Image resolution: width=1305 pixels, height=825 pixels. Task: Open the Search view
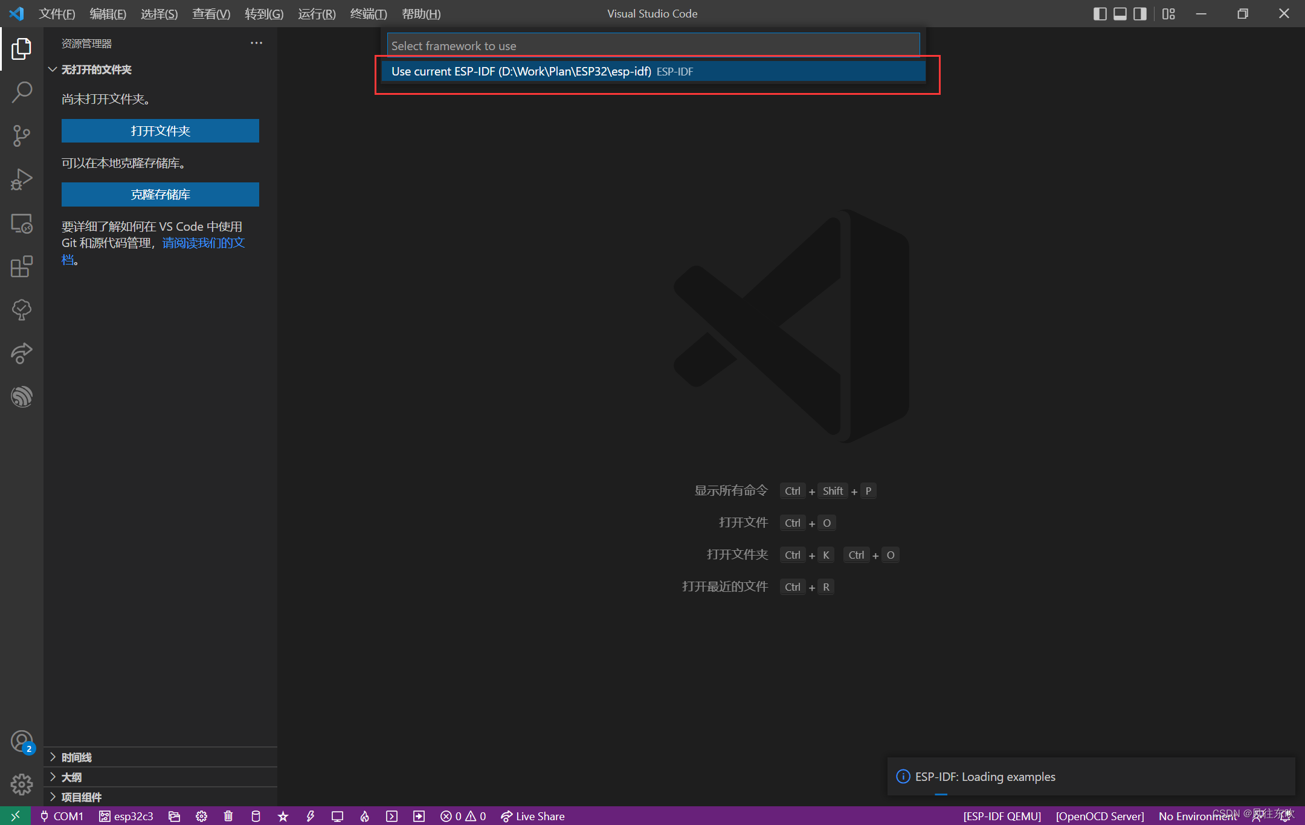point(22,92)
